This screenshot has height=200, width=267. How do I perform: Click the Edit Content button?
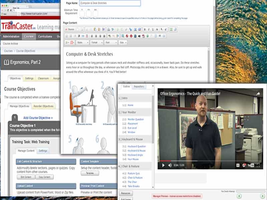click(26, 177)
